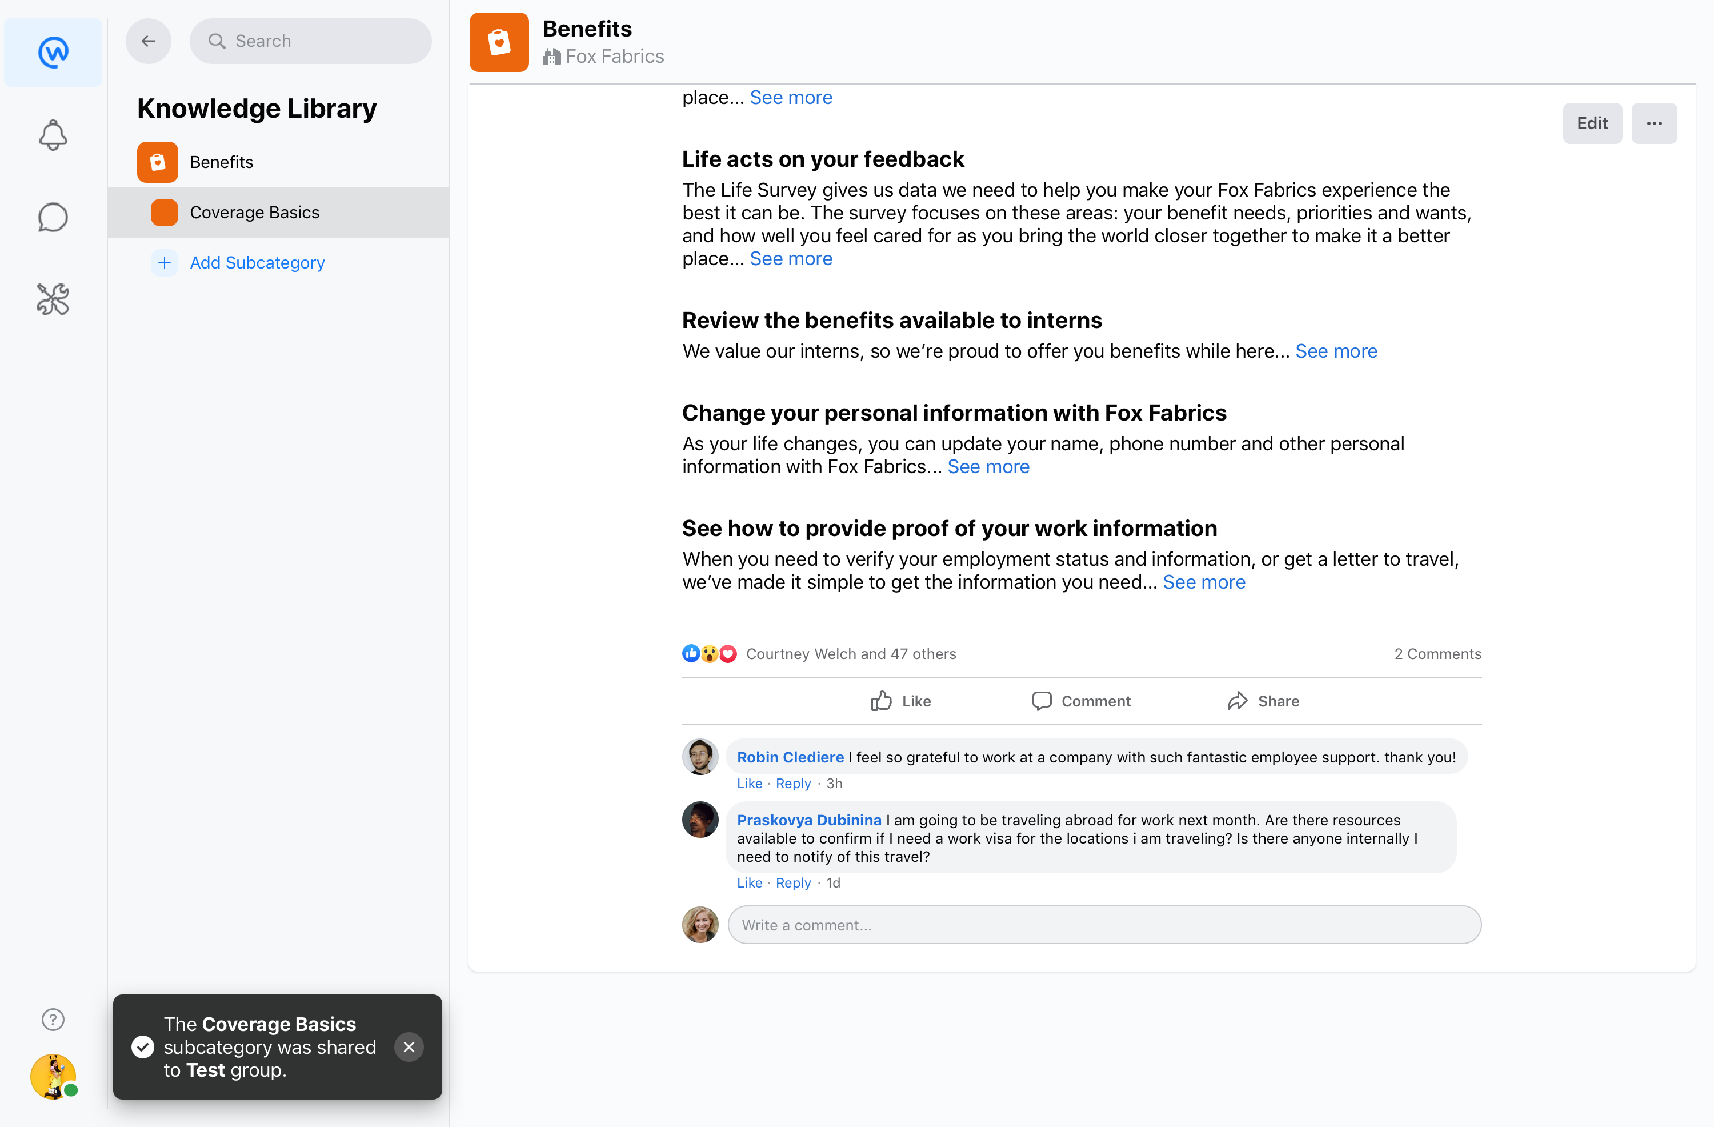Click Add Subcategory link
This screenshot has width=1714, height=1127.
[257, 263]
